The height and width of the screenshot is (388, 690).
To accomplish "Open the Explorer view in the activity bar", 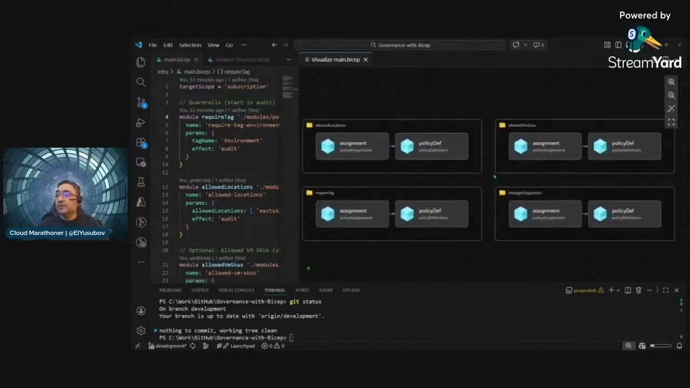I will 141,63.
